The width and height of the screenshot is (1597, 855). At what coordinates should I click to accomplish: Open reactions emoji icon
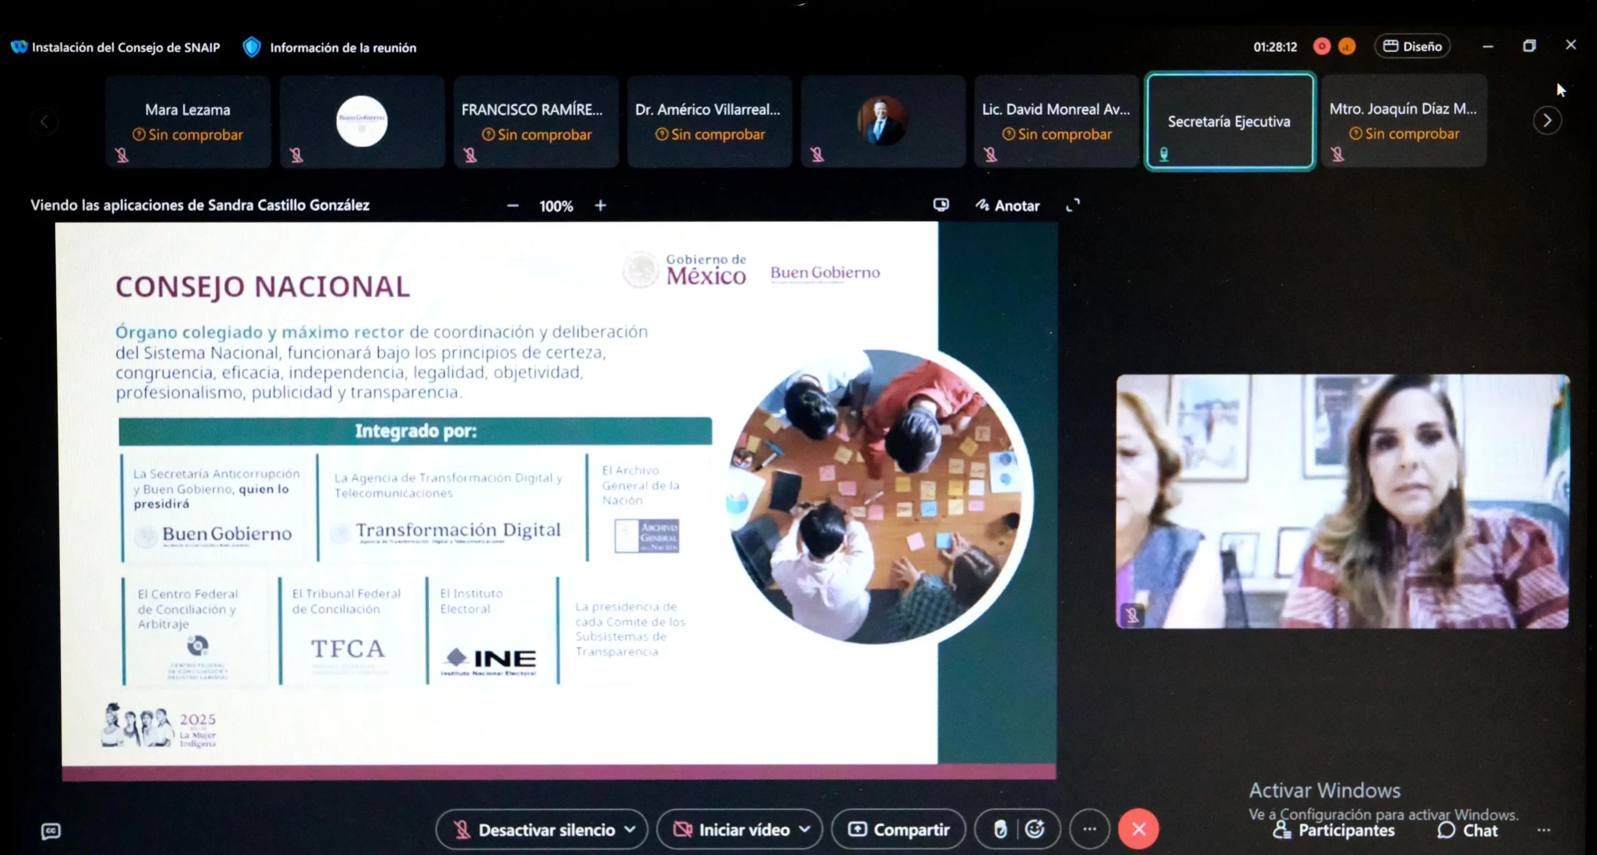pos(1035,829)
